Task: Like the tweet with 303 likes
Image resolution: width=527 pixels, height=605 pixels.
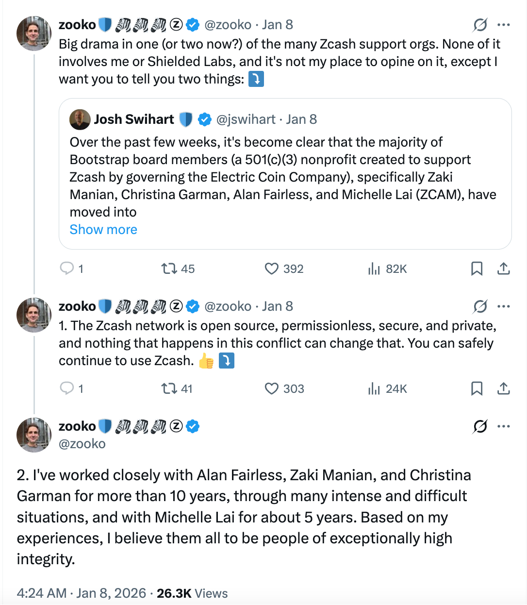Action: [x=271, y=388]
